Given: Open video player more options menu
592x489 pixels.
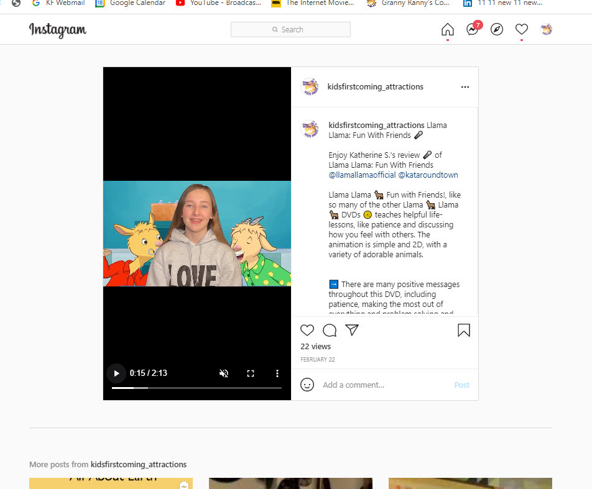Looking at the screenshot, I should pos(277,373).
